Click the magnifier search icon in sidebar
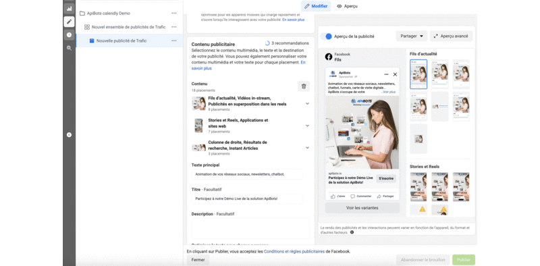Viewport: 540px width, 266px height. 70,48
